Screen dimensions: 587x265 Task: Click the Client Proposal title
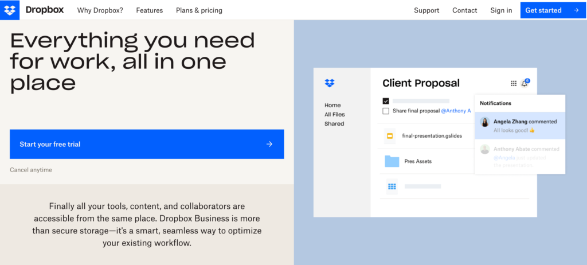(421, 83)
